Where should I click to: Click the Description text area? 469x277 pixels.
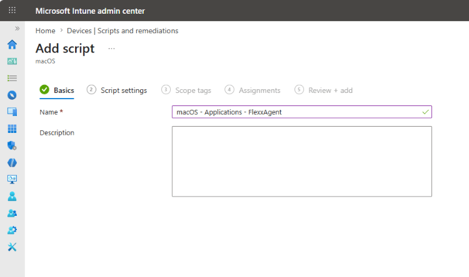[302, 162]
